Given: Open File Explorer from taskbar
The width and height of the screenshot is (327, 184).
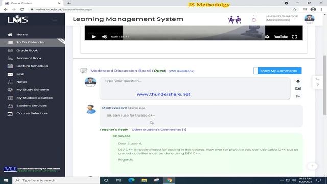Looking at the screenshot, I should [x=144, y=180].
